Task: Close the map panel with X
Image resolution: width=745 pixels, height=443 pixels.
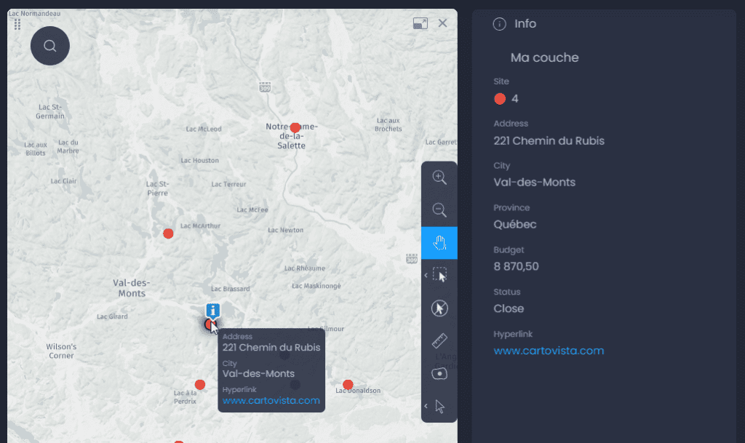Action: pos(442,23)
